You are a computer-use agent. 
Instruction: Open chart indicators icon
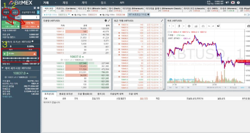click(x=196, y=26)
